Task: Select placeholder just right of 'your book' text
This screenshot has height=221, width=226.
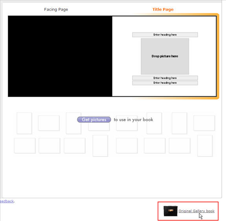Action: pos(154,123)
